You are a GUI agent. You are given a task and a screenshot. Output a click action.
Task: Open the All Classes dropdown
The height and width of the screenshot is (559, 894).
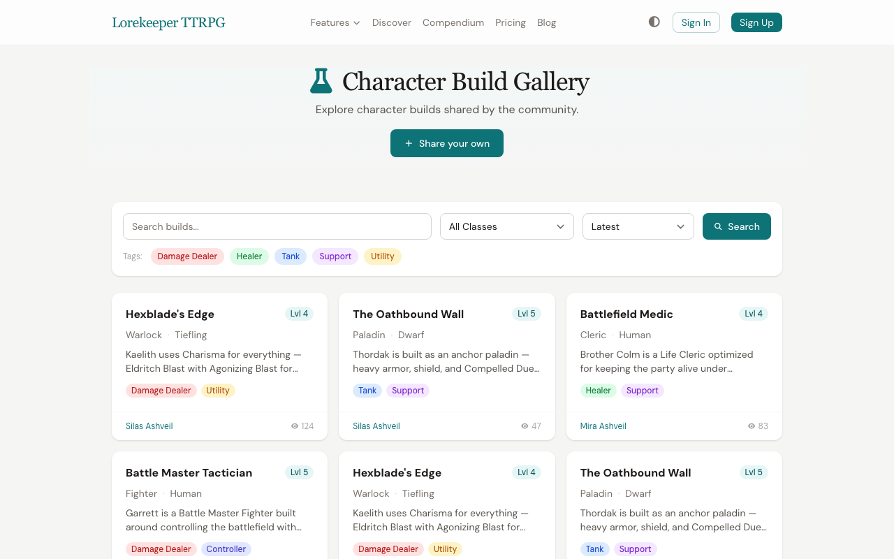click(x=506, y=226)
